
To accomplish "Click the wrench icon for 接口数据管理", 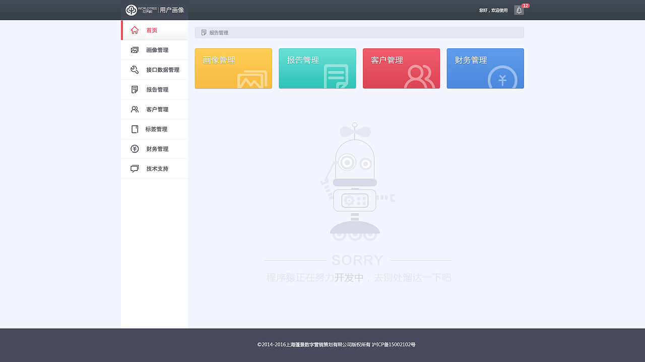I will click(134, 69).
